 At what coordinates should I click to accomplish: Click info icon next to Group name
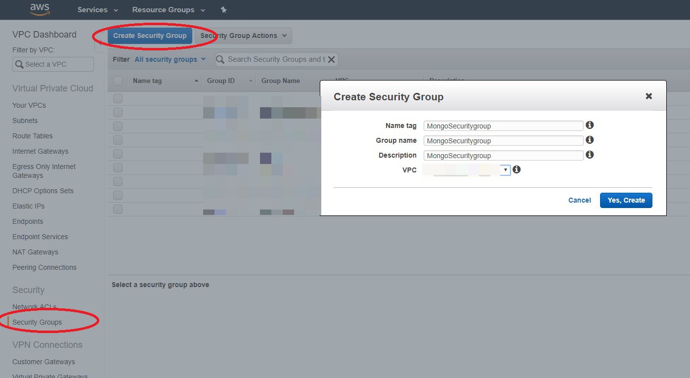[x=590, y=140]
